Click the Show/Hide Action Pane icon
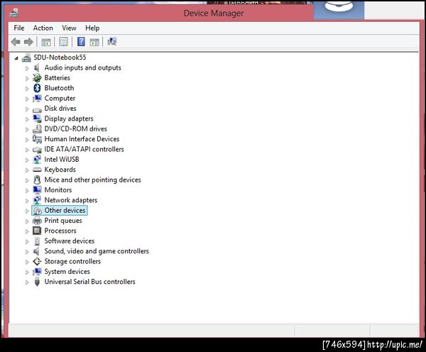Viewport: 426px width, 352px height. pyautogui.click(x=94, y=42)
